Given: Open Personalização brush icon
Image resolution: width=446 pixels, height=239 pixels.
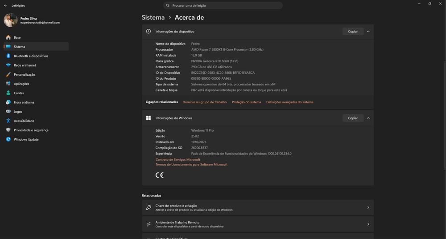Looking at the screenshot, I should pos(8,74).
